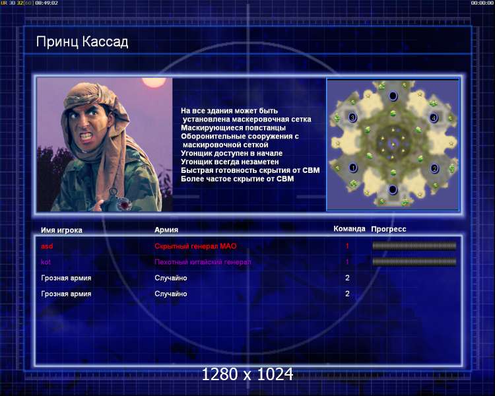Click the 'Прогресс' column header
Image resolution: width=495 pixels, height=396 pixels.
(x=389, y=229)
